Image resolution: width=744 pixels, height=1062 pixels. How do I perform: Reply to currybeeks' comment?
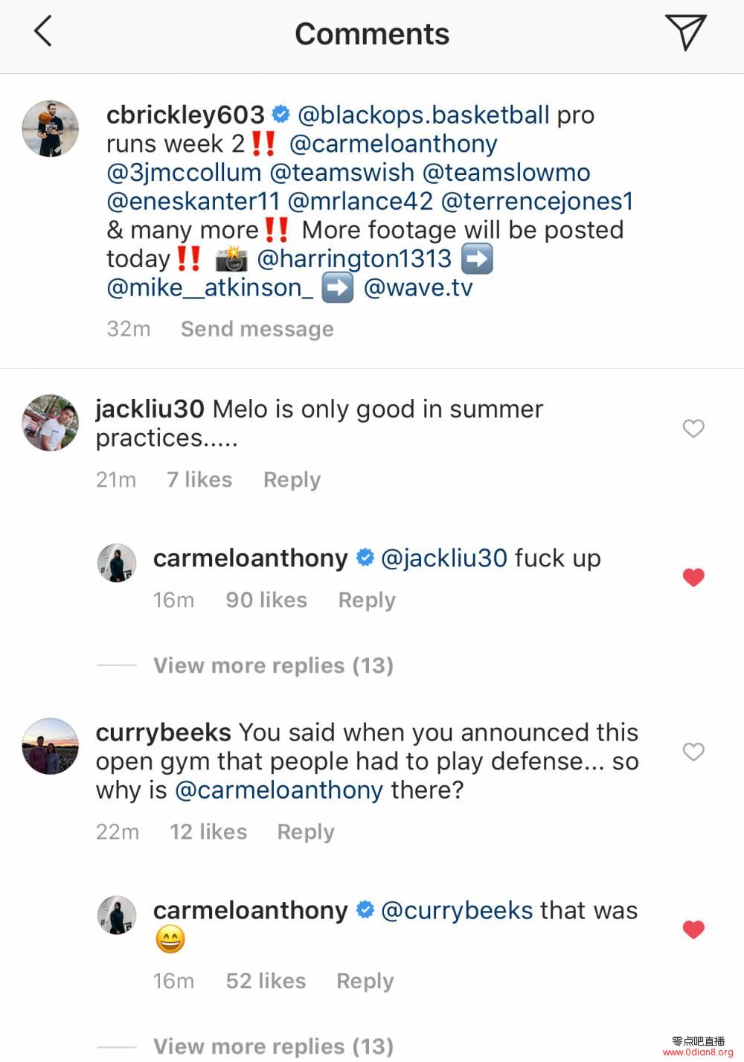point(306,832)
